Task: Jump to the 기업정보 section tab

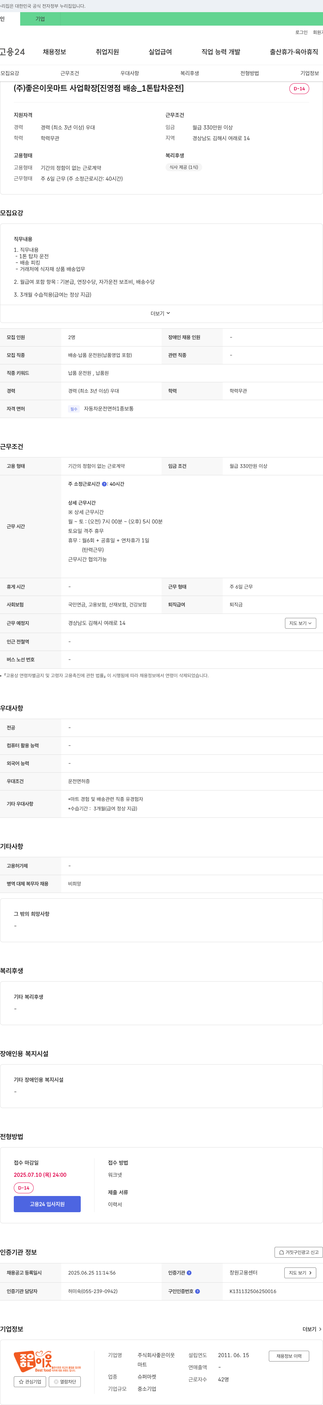Action: [310, 73]
